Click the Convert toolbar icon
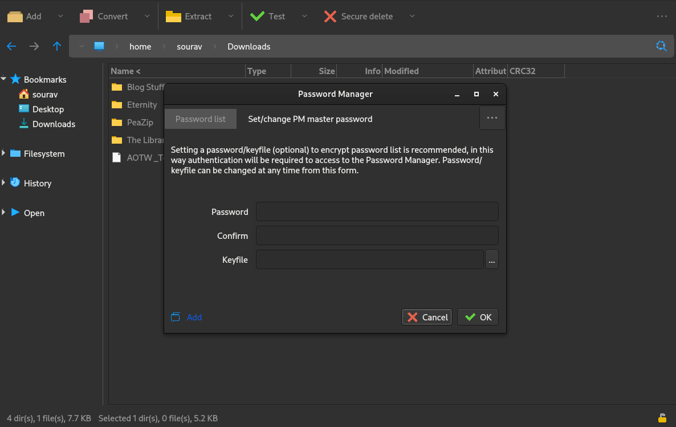 click(x=87, y=17)
